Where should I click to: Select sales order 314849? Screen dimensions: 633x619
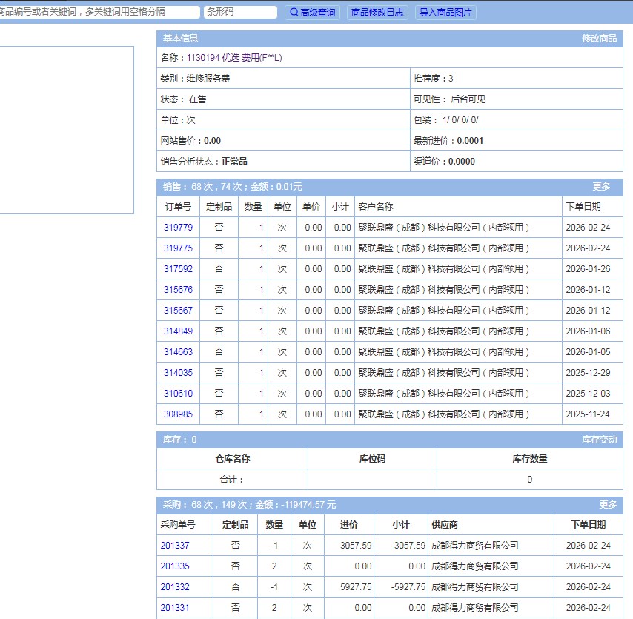178,331
